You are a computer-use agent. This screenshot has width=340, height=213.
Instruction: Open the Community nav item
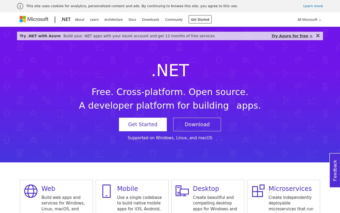(174, 20)
